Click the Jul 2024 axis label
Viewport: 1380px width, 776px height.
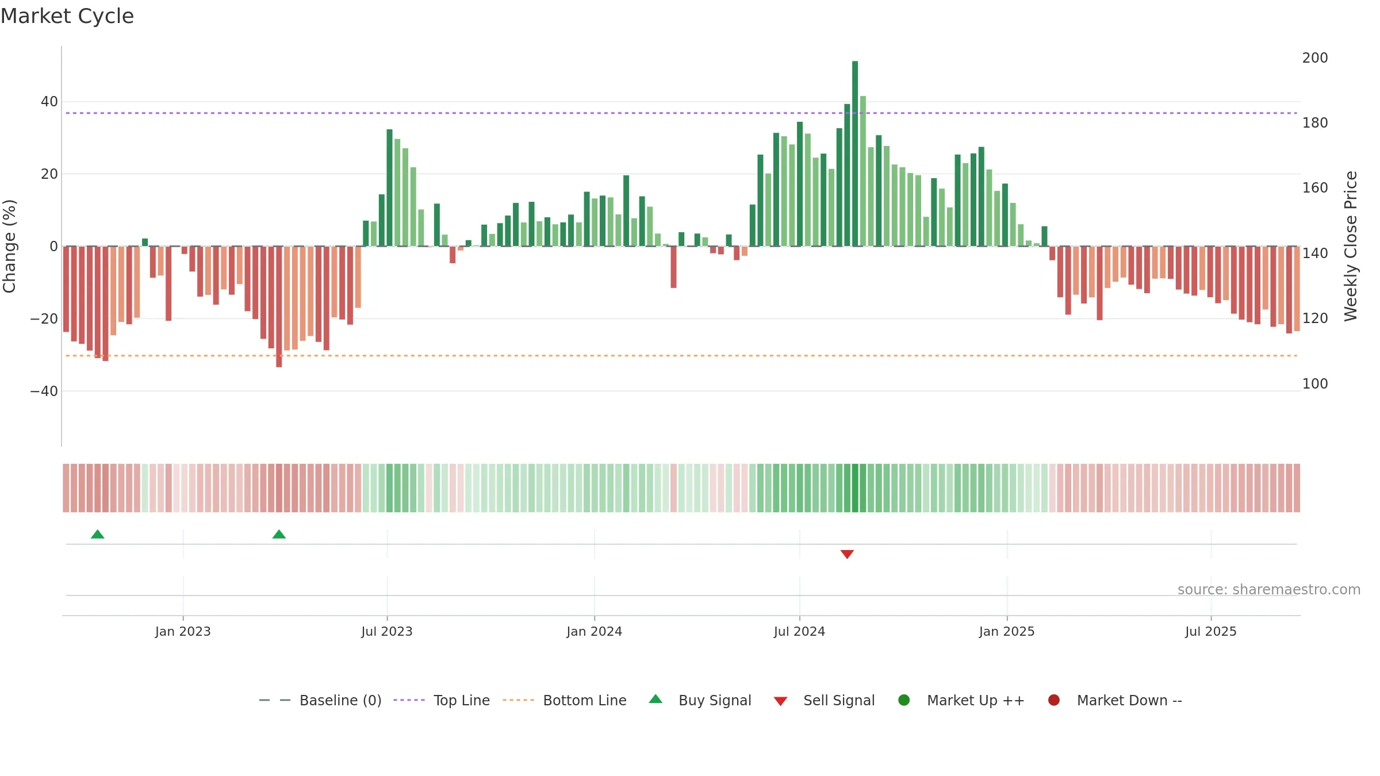pos(799,631)
